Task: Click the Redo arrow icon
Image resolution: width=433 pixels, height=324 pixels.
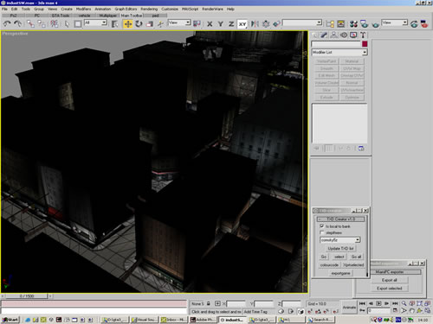Action: [x=18, y=23]
